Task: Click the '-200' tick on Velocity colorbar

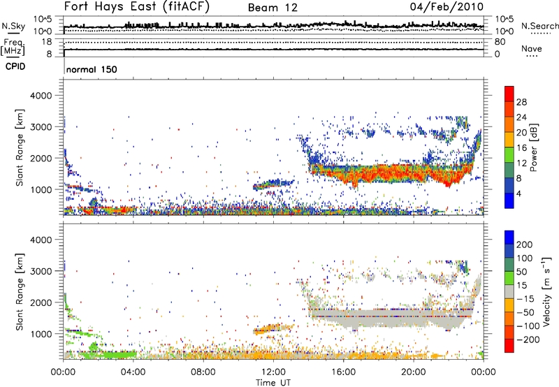Action: point(528,339)
